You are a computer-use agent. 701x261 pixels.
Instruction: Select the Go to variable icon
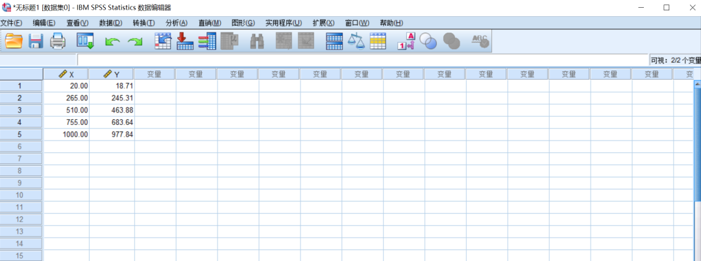pos(185,41)
